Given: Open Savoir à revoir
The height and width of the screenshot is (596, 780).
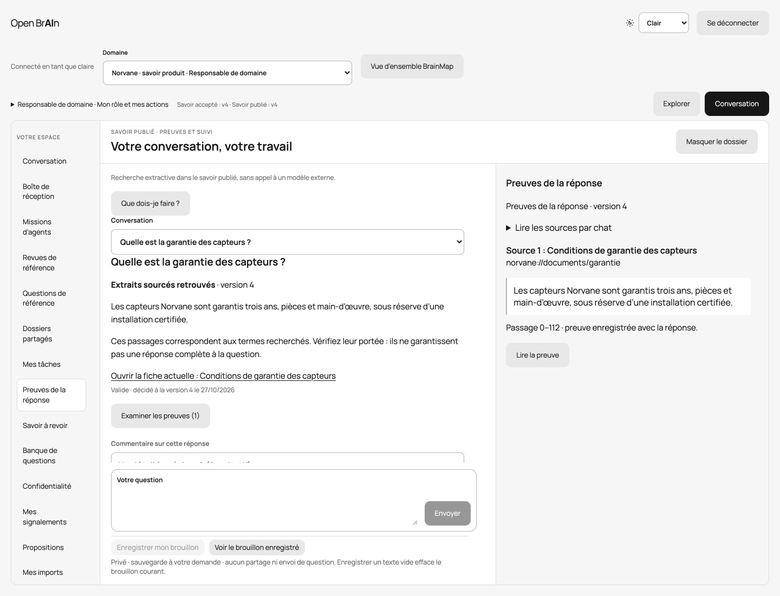Looking at the screenshot, I should click(51, 425).
